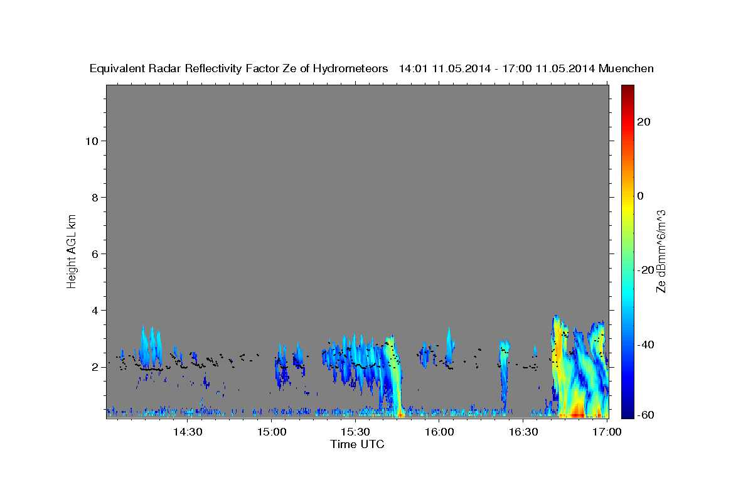Click the colorbar value 0

[641, 196]
